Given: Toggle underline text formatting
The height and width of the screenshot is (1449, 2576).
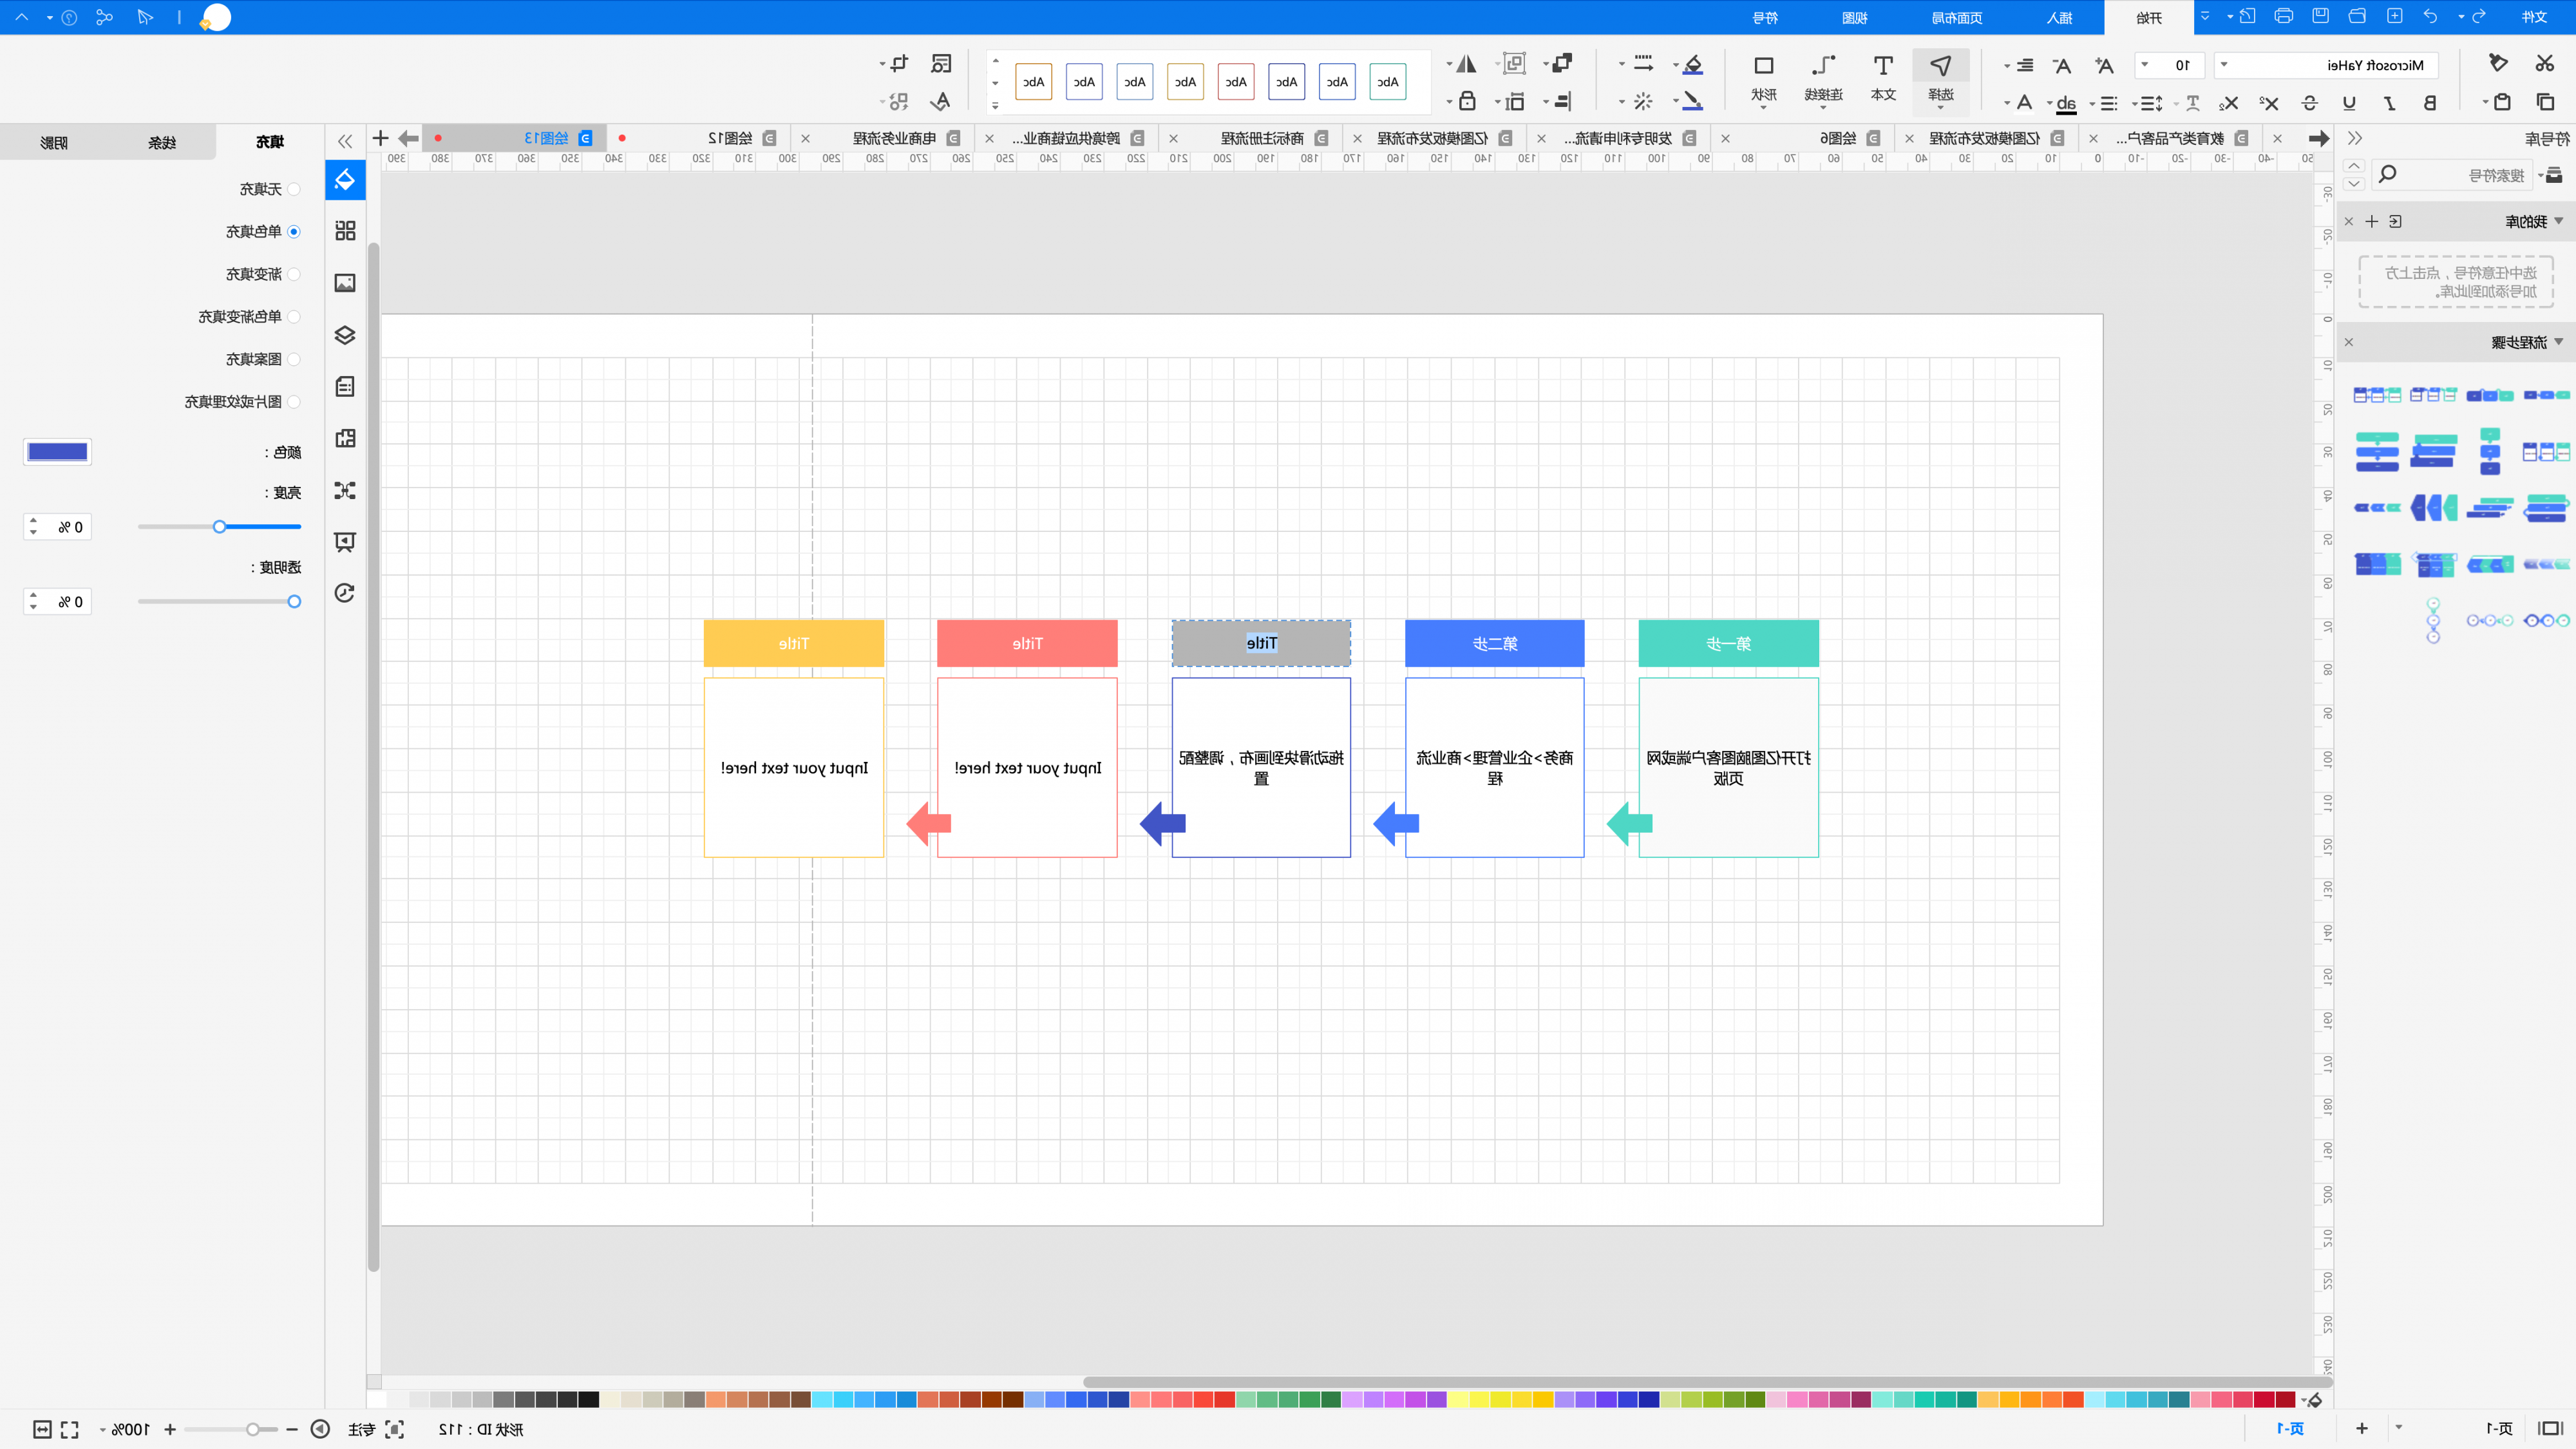Looking at the screenshot, I should pos(2349,103).
